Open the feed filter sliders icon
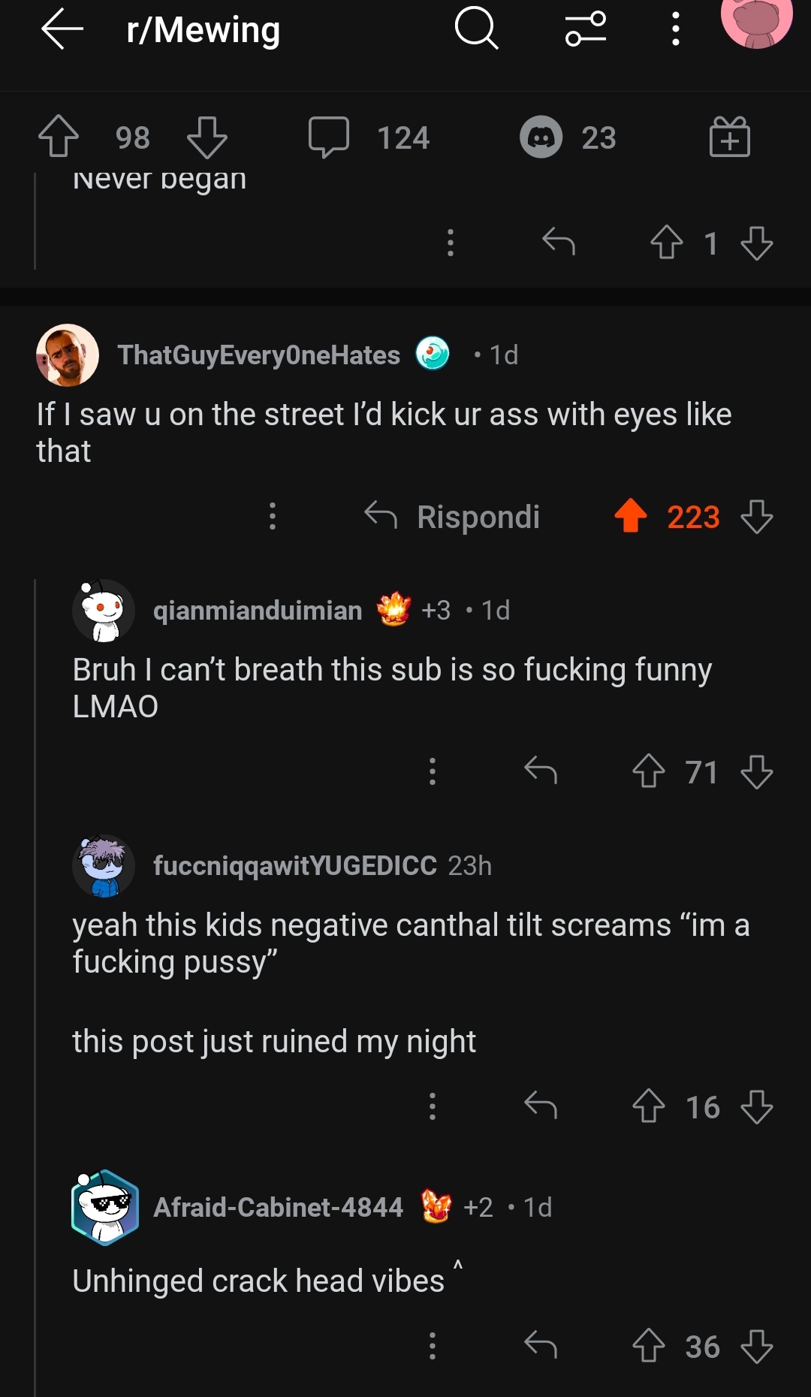The height and width of the screenshot is (1397, 811). pos(586,29)
